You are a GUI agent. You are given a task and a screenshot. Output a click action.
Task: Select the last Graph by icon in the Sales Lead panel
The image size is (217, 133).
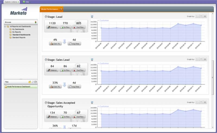coord(205,59)
